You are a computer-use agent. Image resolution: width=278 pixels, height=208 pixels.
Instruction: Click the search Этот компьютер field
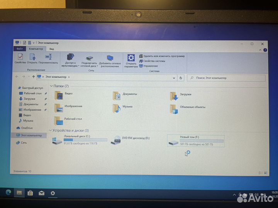[x=226, y=78]
